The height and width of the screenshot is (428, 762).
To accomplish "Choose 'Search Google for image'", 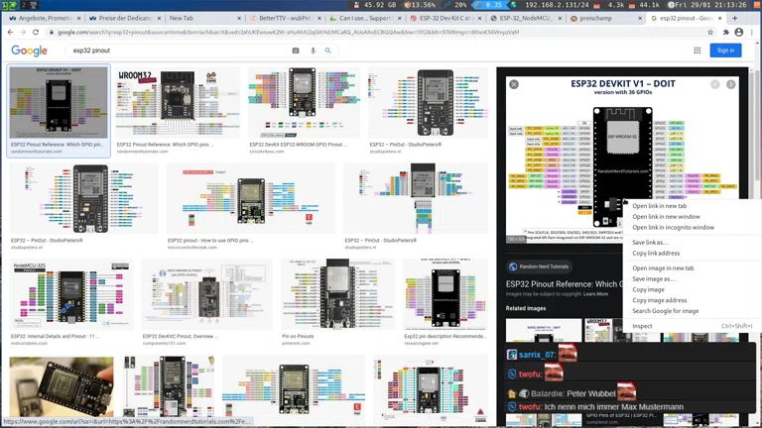I will pyautogui.click(x=665, y=311).
